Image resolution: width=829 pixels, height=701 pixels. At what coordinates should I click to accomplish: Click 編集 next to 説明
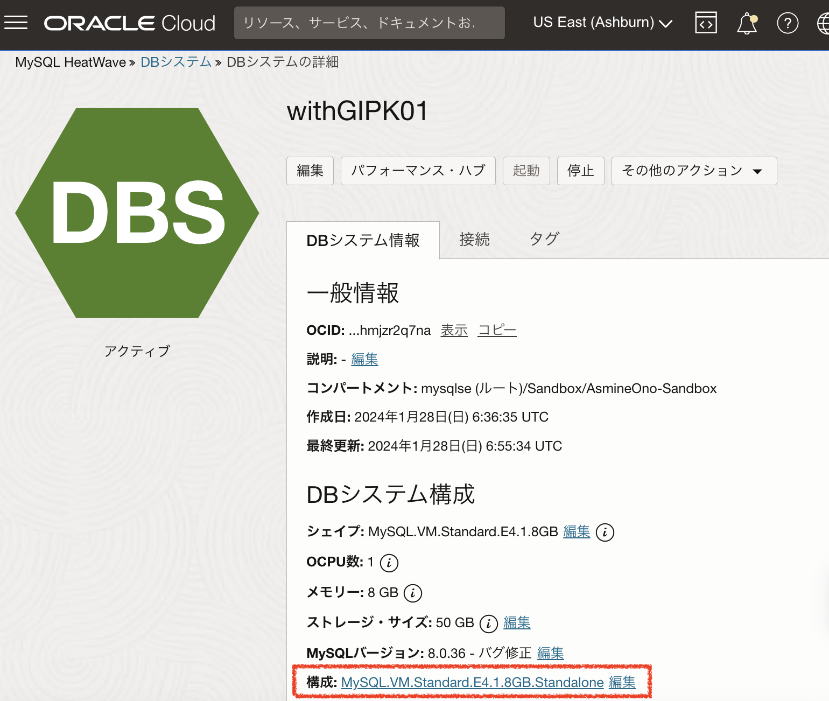click(364, 359)
